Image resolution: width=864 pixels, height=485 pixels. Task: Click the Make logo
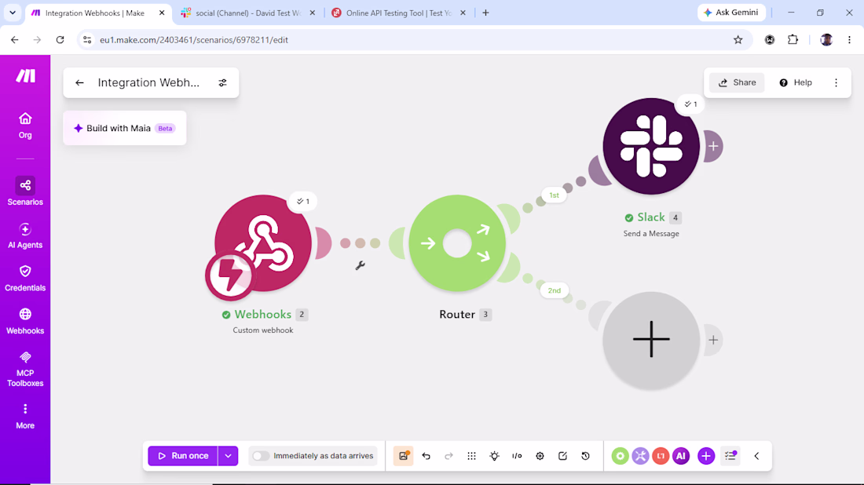pyautogui.click(x=25, y=76)
